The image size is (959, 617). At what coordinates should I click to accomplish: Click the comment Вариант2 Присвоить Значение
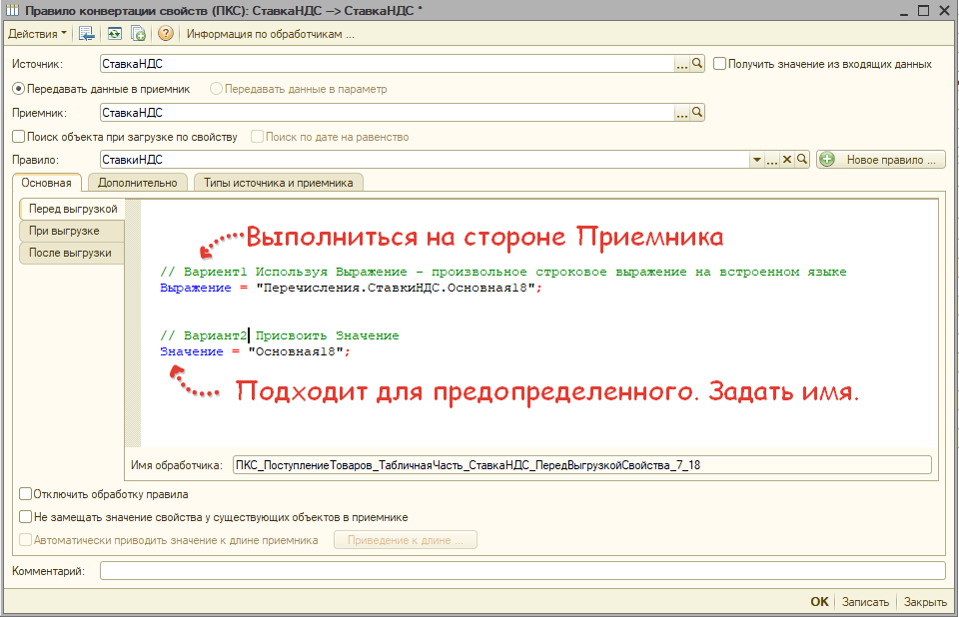(280, 335)
